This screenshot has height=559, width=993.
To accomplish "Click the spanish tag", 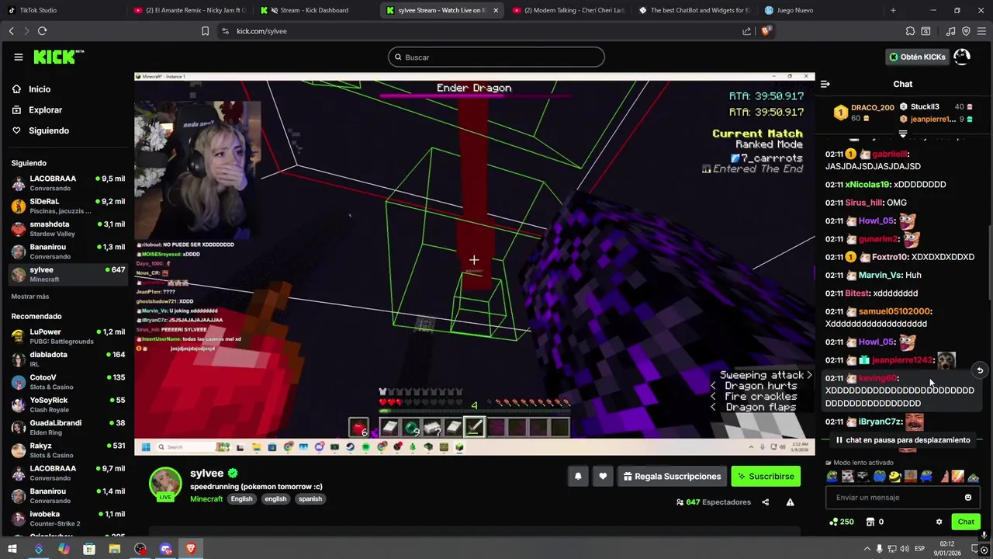I will [310, 498].
